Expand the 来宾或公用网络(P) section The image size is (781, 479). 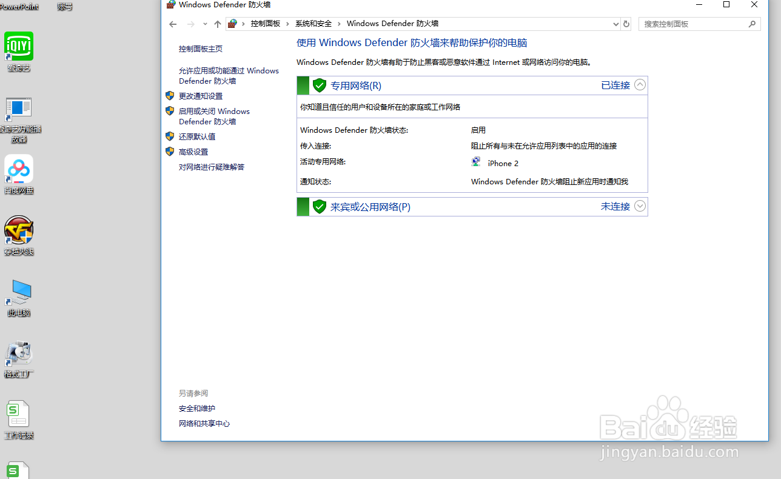[640, 206]
